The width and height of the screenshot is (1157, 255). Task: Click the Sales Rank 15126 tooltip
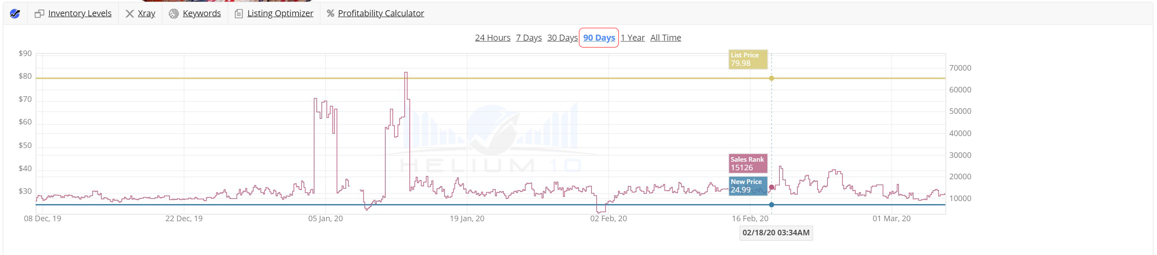[x=748, y=163]
